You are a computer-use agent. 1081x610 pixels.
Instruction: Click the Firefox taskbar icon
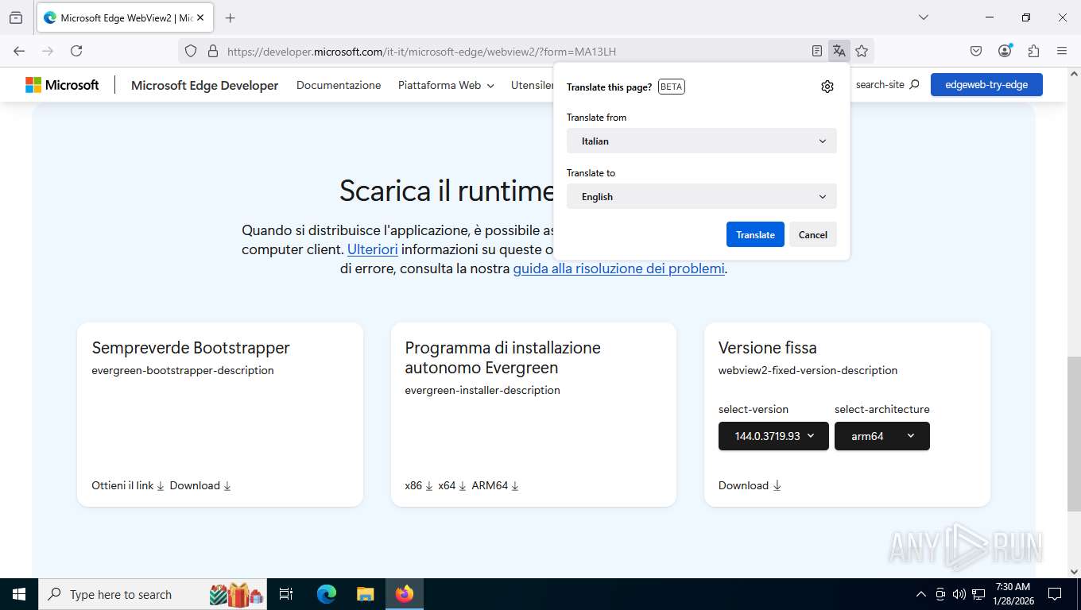coord(405,594)
